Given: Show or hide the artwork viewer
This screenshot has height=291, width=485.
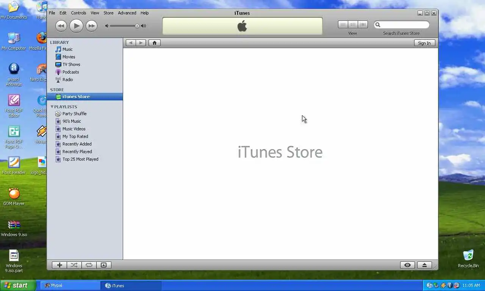Looking at the screenshot, I should click(x=103, y=265).
